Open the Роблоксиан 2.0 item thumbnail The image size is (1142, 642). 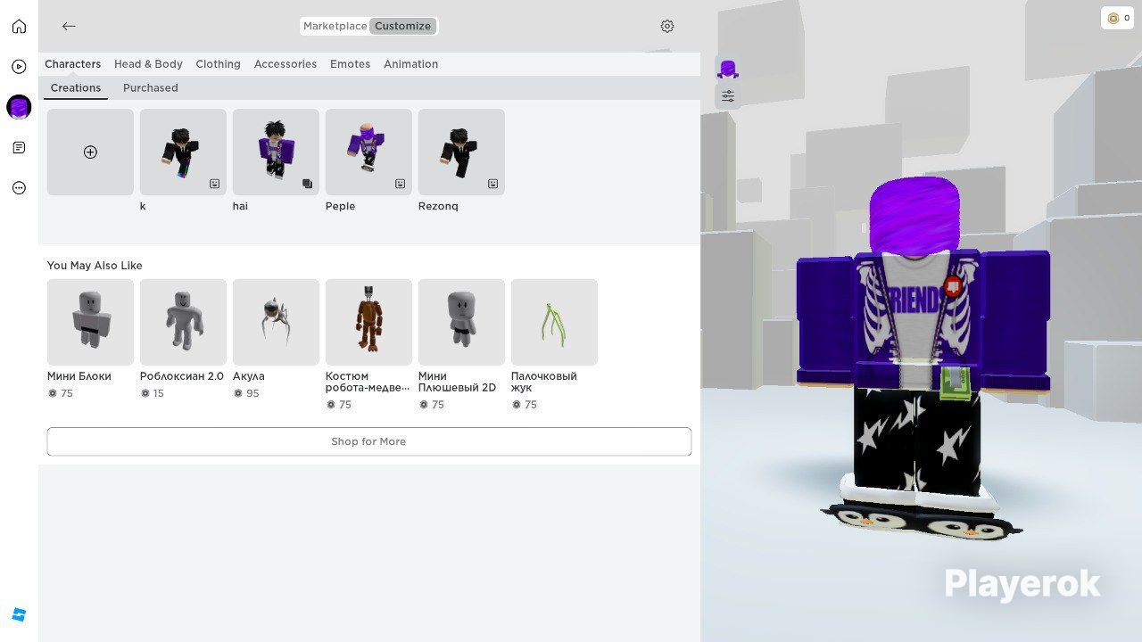pos(183,322)
